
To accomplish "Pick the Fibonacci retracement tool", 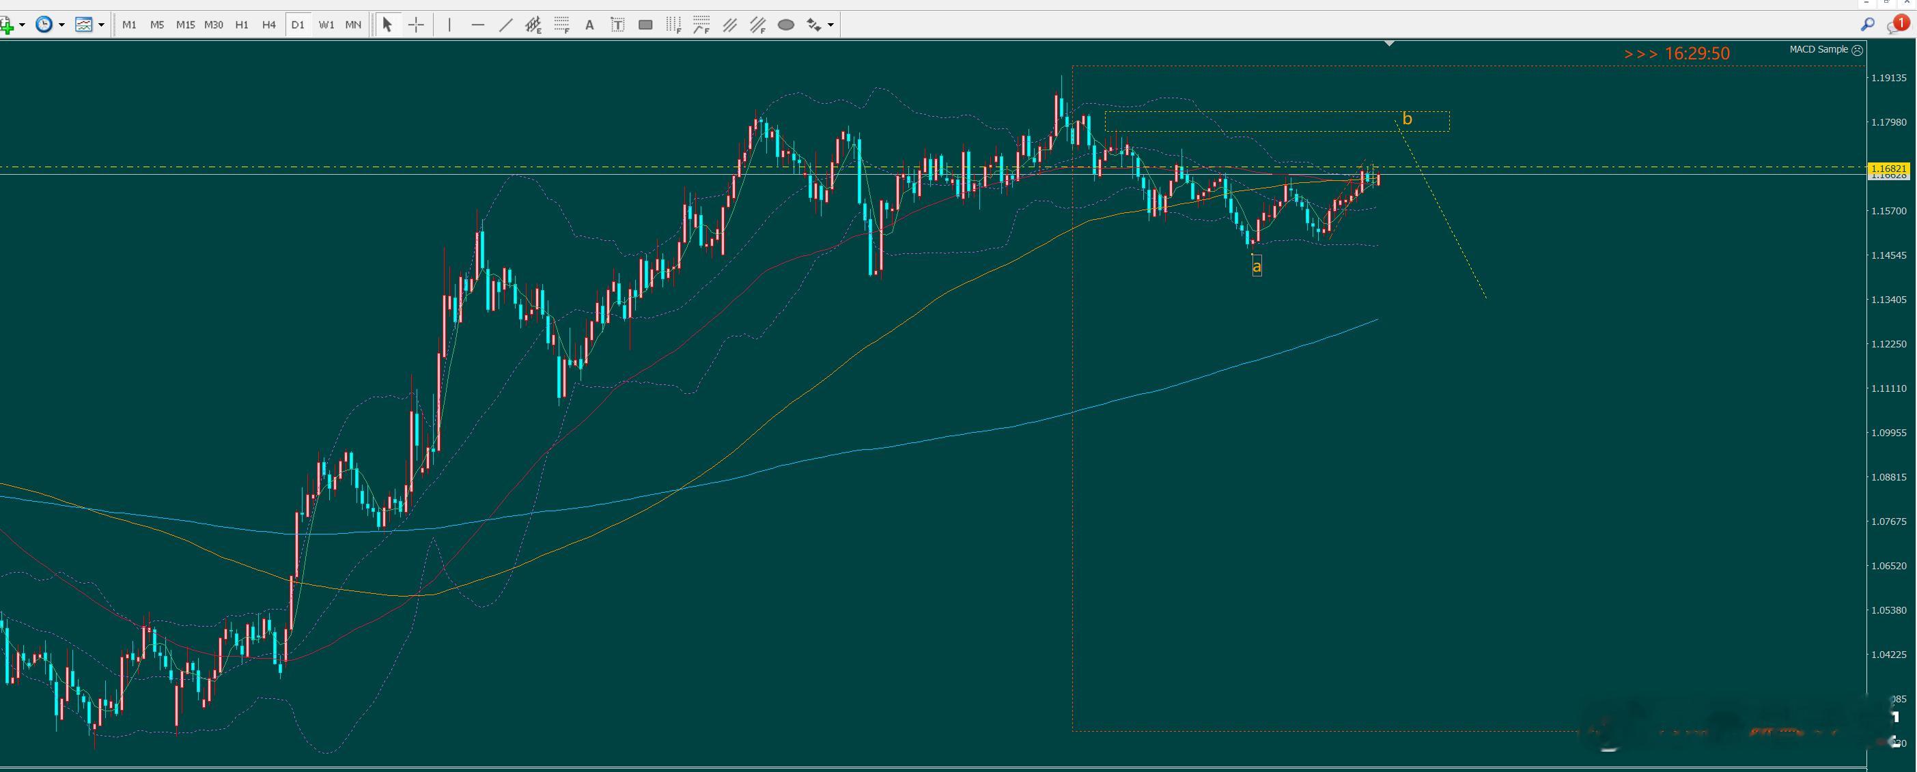I will [561, 25].
